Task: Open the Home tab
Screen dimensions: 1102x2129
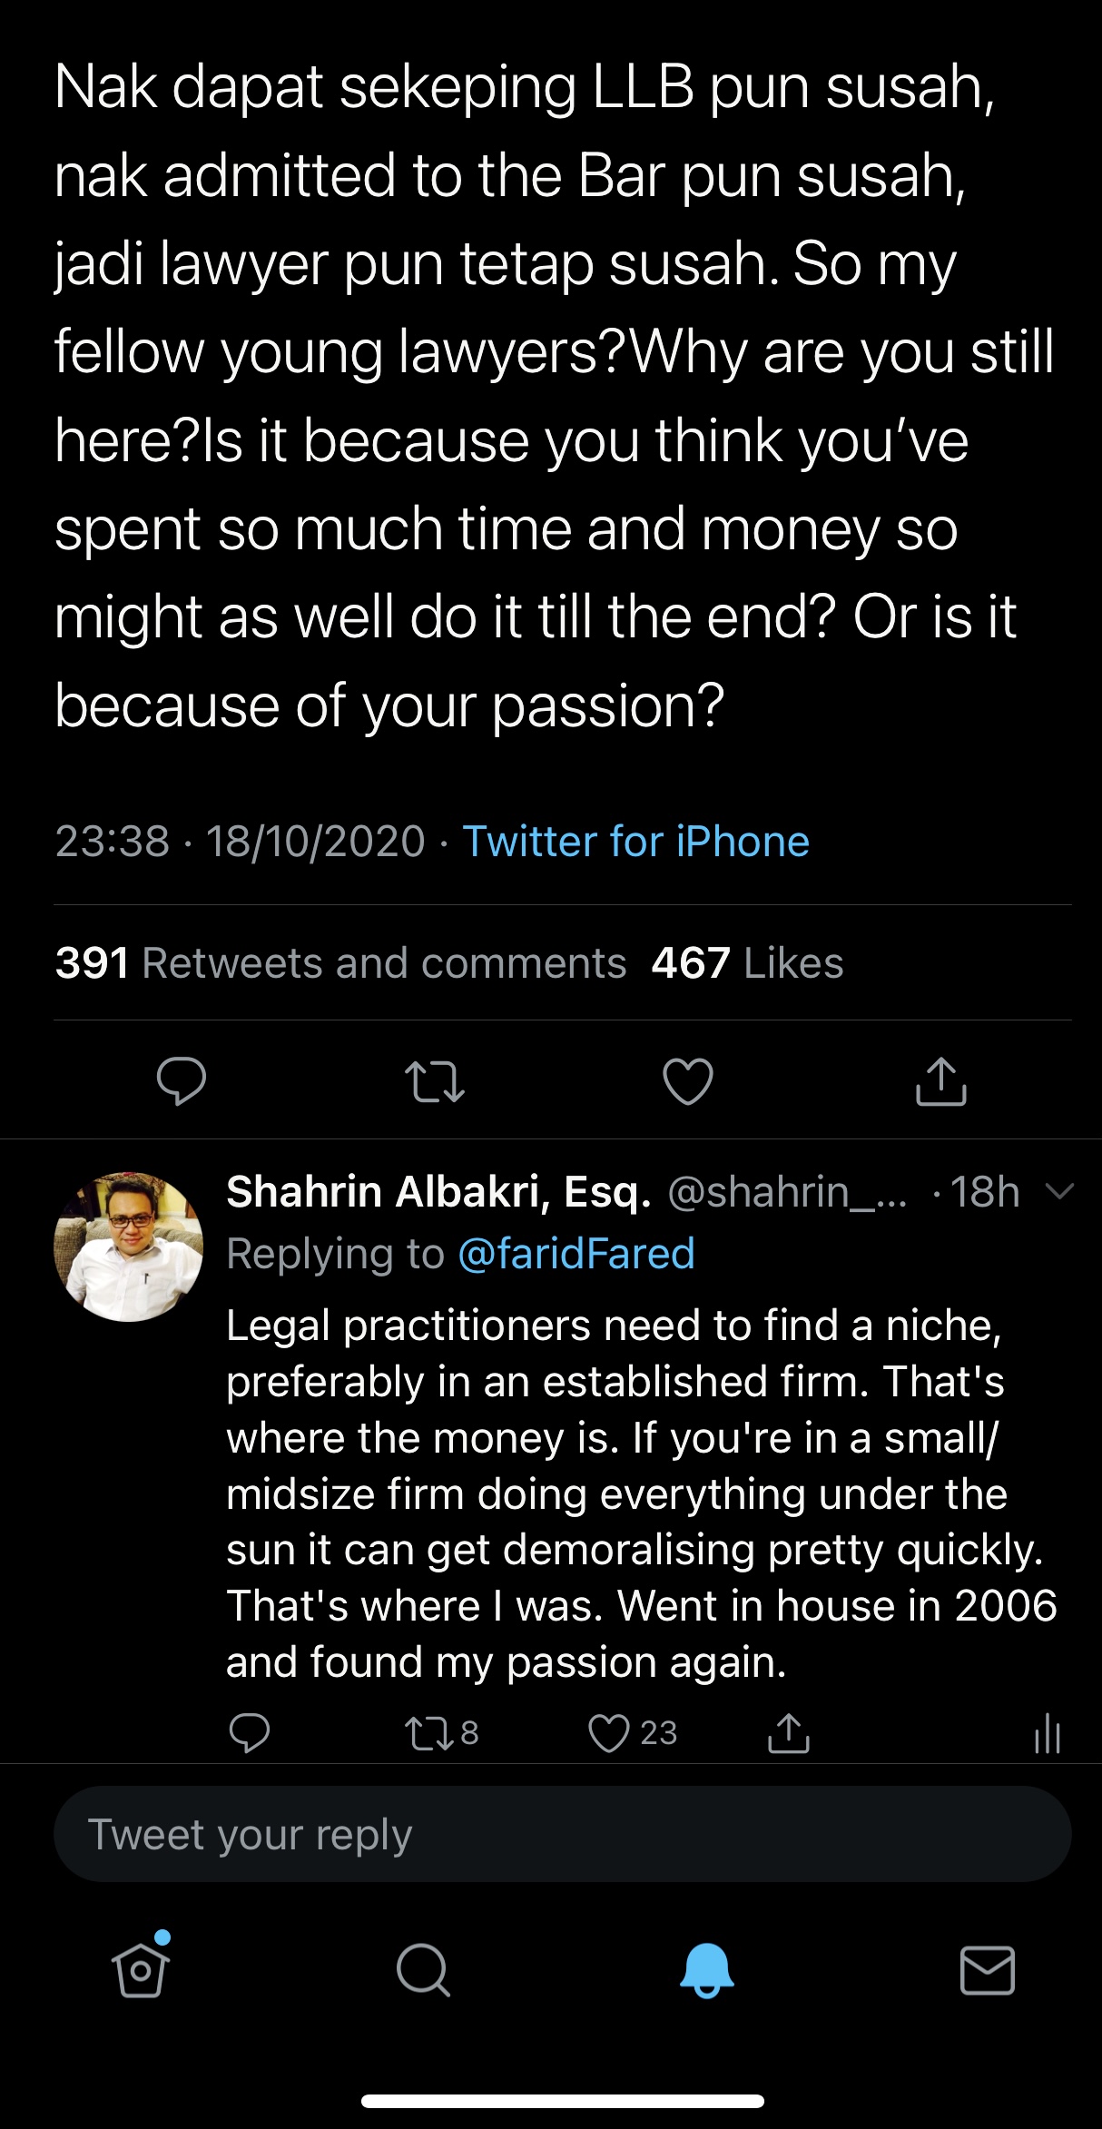Action: tap(141, 1970)
